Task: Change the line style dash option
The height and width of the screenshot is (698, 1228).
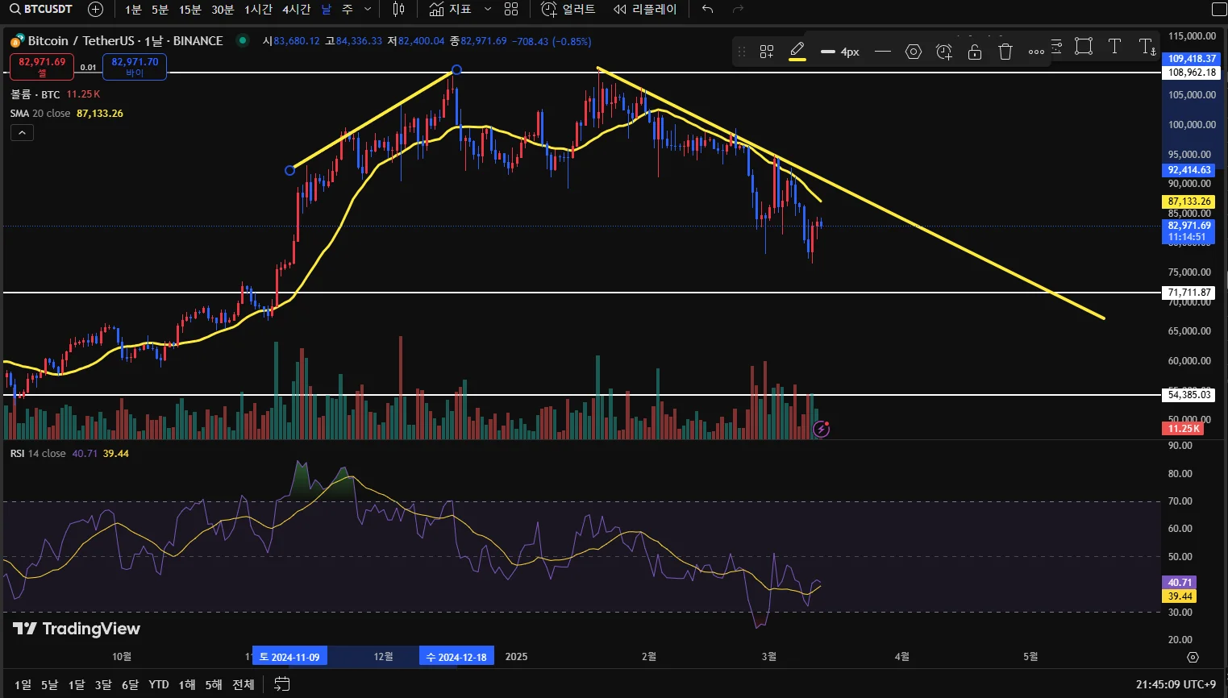Action: click(883, 52)
